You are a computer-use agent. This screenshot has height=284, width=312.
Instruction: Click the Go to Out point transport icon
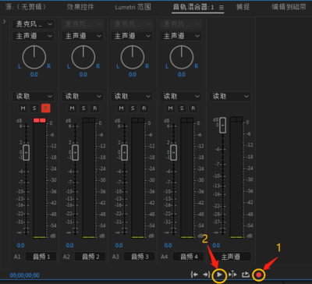207,275
